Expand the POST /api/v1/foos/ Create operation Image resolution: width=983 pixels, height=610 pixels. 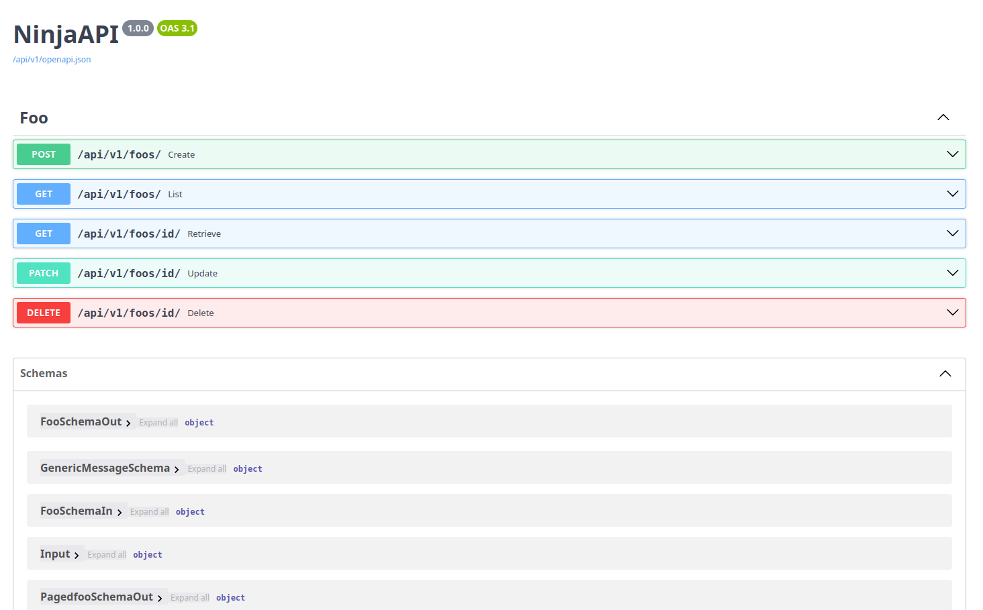pyautogui.click(x=952, y=154)
